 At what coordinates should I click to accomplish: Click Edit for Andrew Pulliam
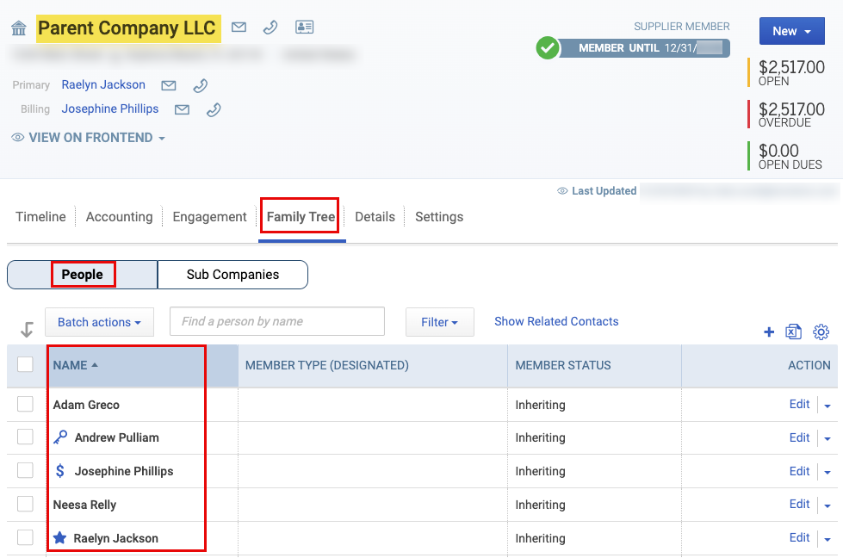click(799, 437)
